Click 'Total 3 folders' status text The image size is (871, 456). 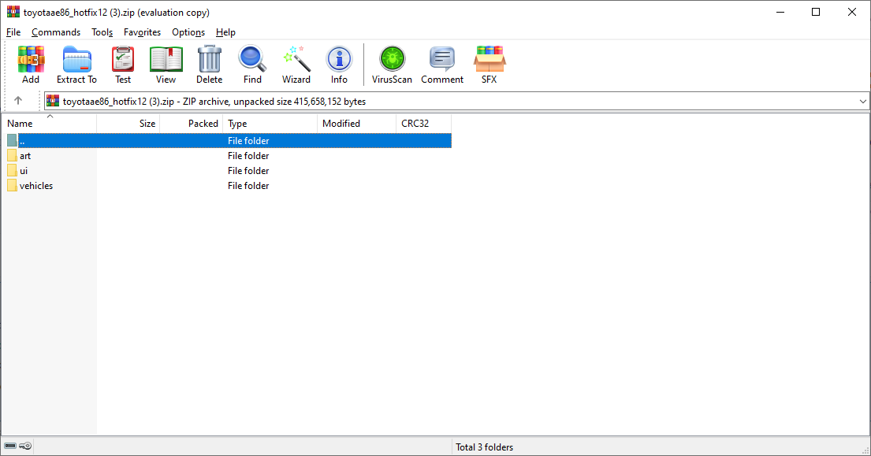[485, 447]
